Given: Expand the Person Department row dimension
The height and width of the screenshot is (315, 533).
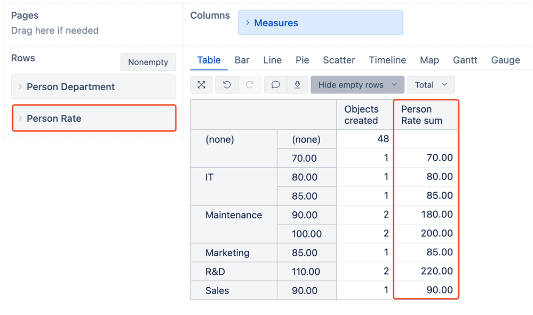Looking at the screenshot, I should tap(20, 87).
